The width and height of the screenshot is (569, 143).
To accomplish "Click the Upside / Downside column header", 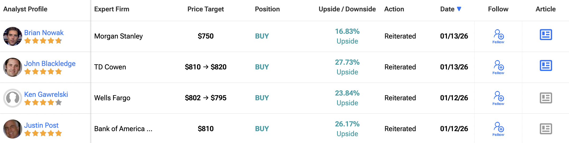I will point(347,9).
